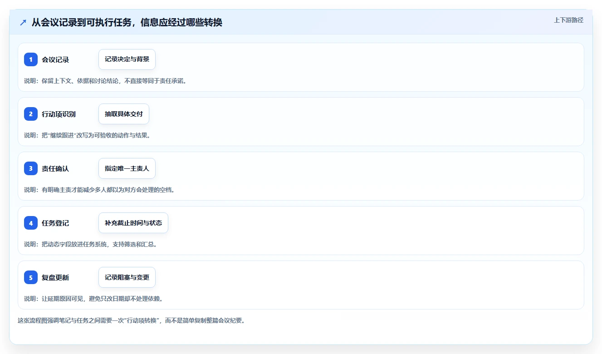The height and width of the screenshot is (354, 602).
Task: Click the heading 从会议记录到可执行任务
Action: [x=127, y=22]
